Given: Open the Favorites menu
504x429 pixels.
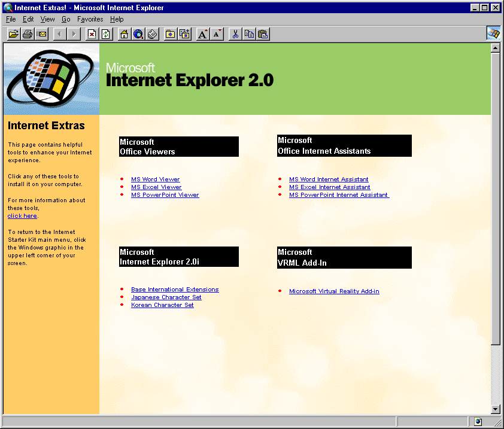Looking at the screenshot, I should 90,19.
